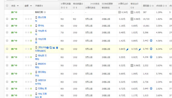
Task: Select the checkbox for 书包男 帆布 row
Action: tap(7, 32)
